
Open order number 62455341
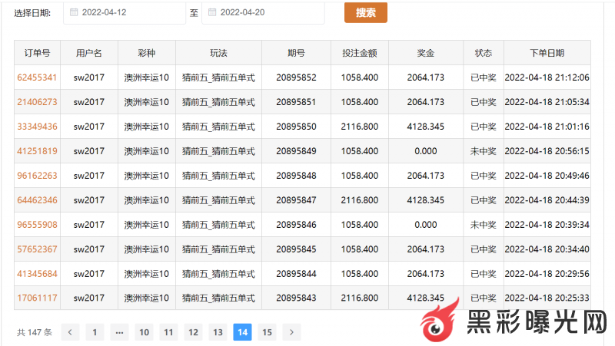[x=37, y=77]
